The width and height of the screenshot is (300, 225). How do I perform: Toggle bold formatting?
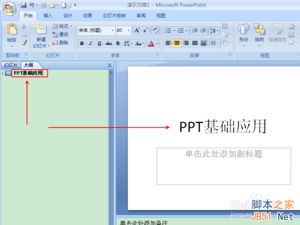tap(82, 43)
